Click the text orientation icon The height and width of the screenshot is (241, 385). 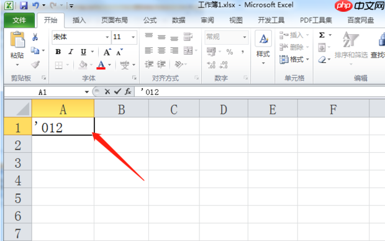coord(179,65)
